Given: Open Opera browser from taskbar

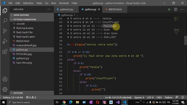Looking at the screenshot, I should click(98, 102).
